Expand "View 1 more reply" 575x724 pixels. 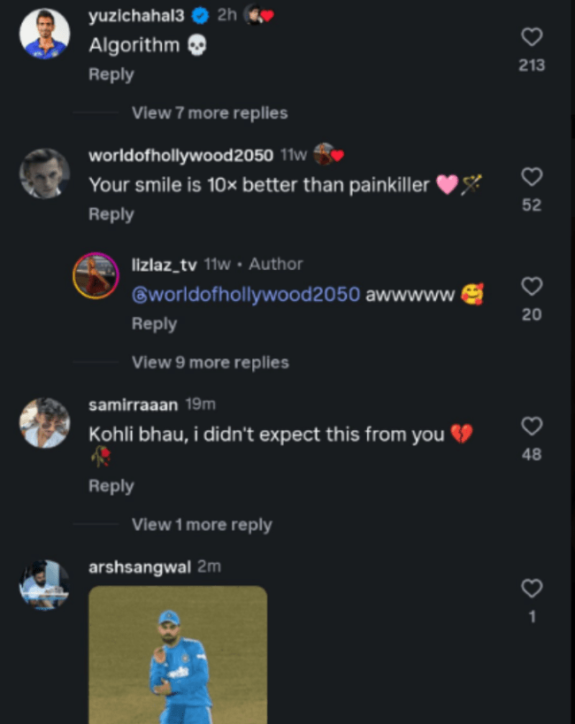click(202, 525)
